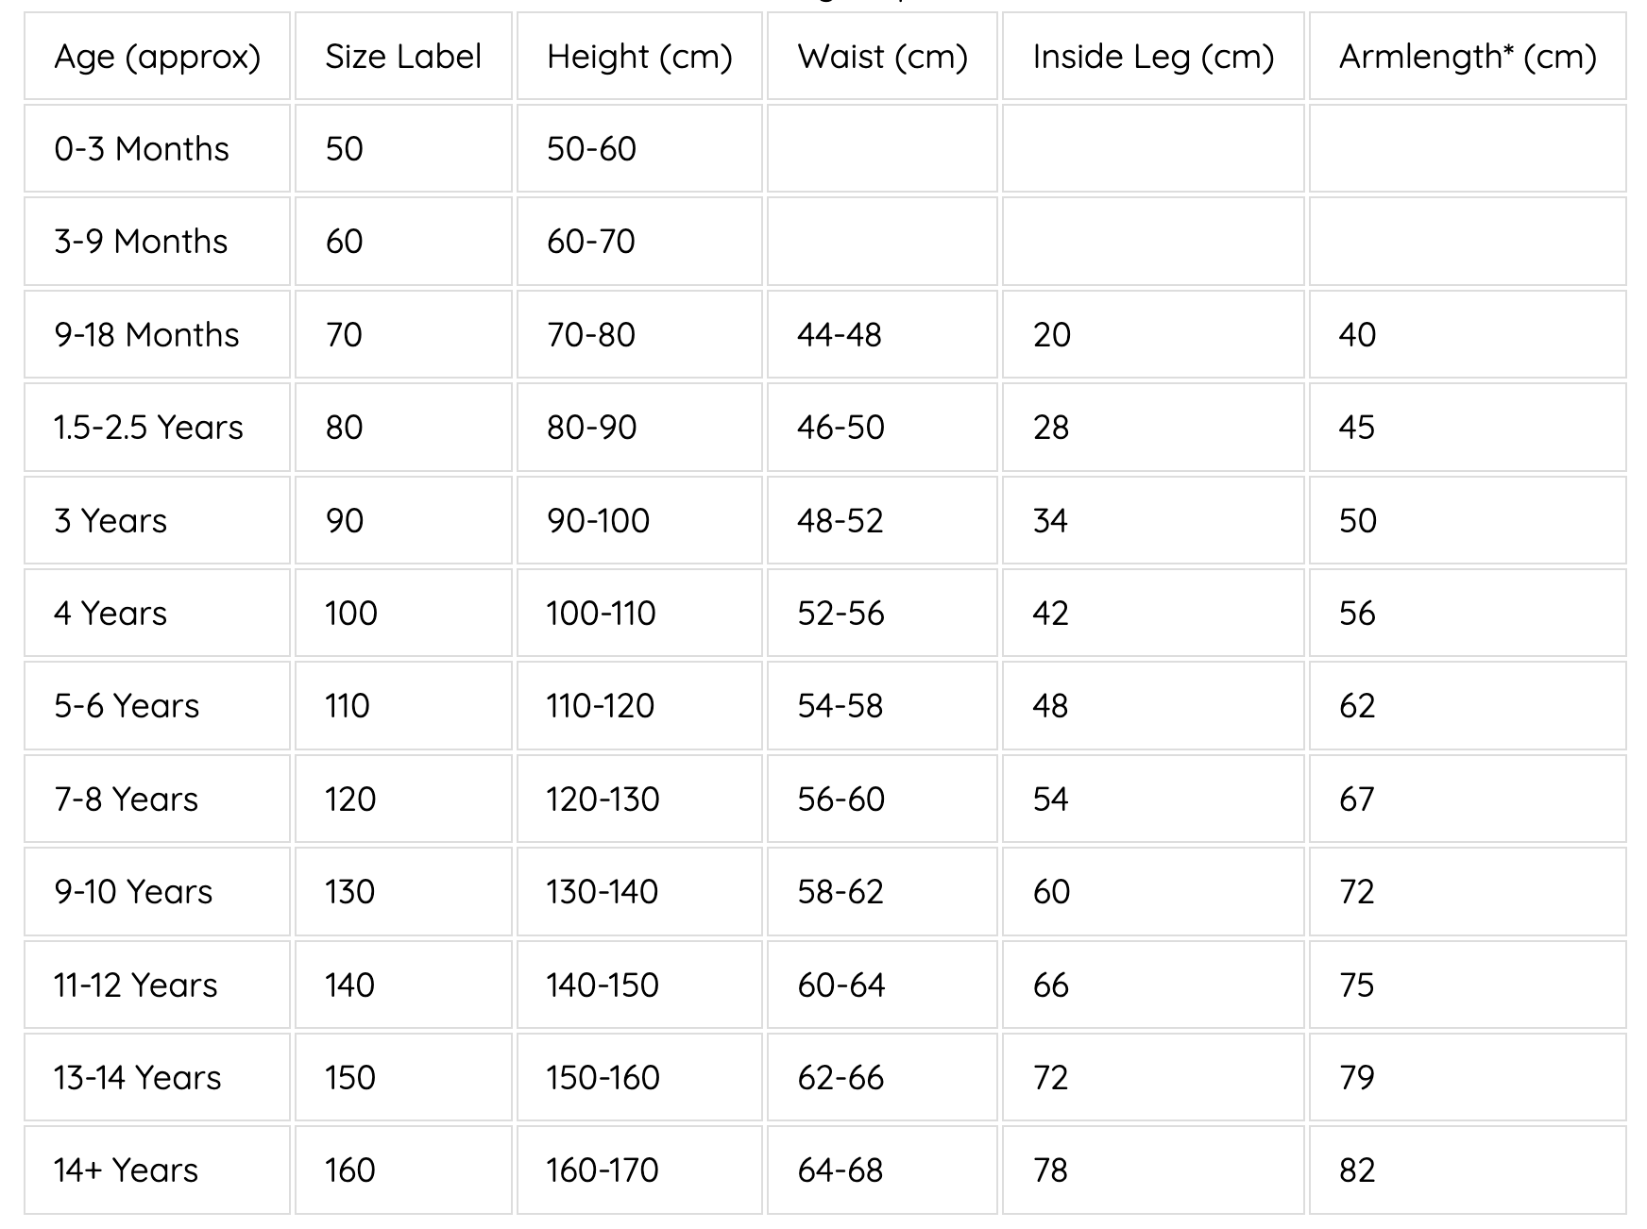Viewport: 1647px width, 1229px height.
Task: Select the 7-8 Years age cell
Action: click(x=126, y=800)
